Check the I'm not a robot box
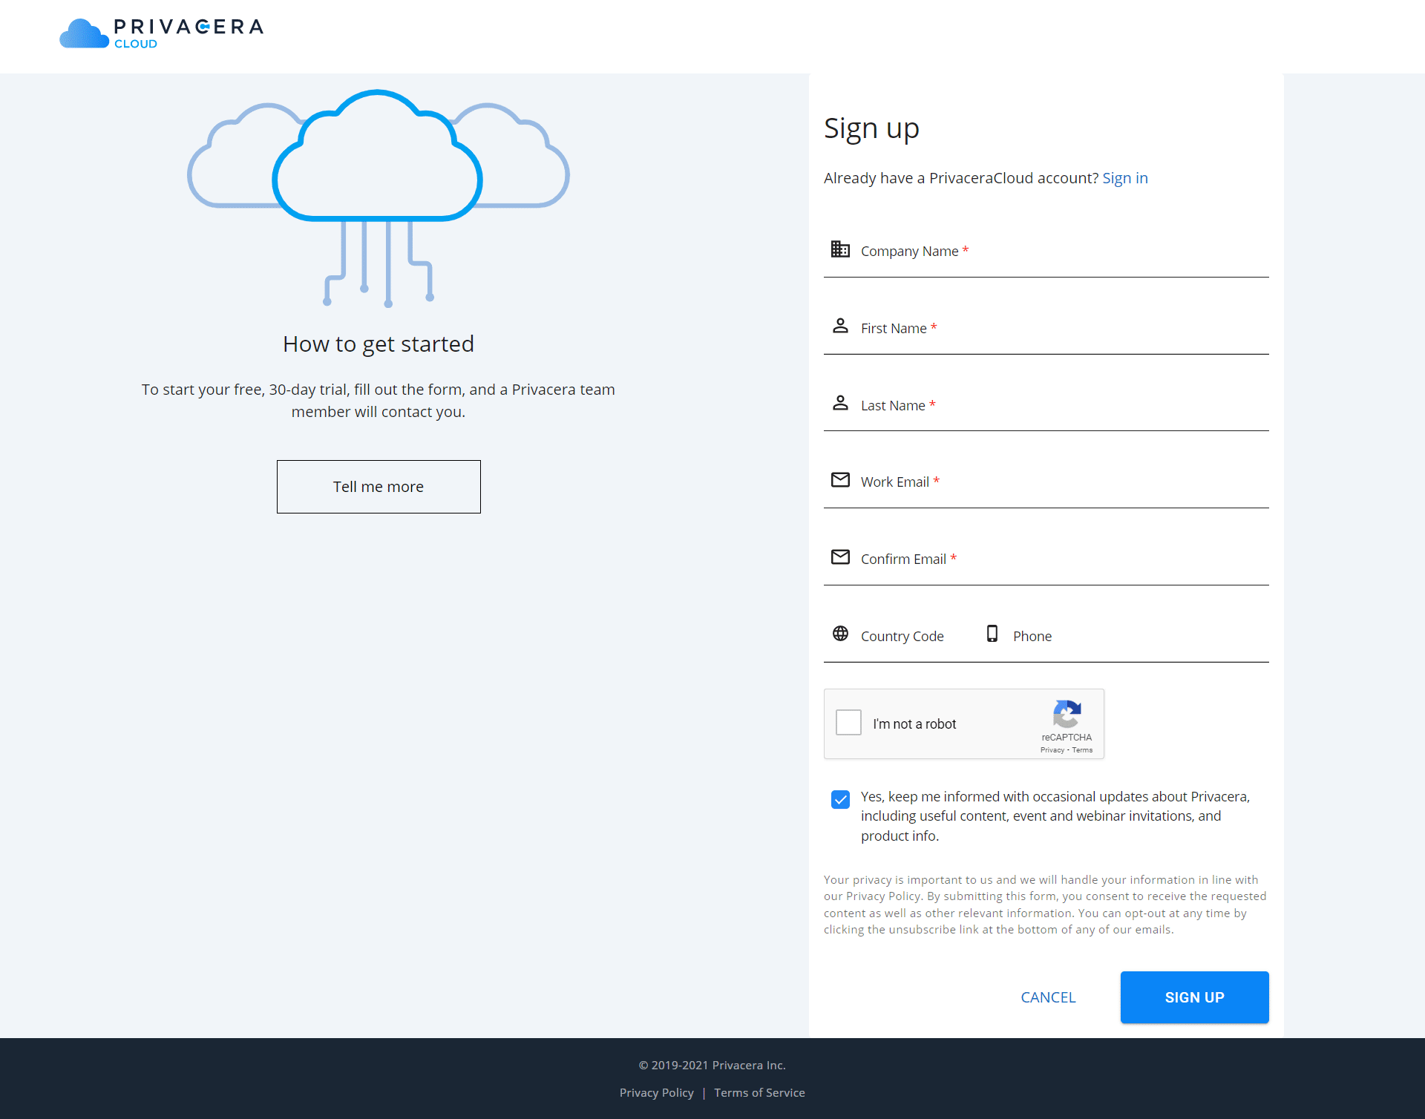The image size is (1425, 1119). tap(848, 723)
